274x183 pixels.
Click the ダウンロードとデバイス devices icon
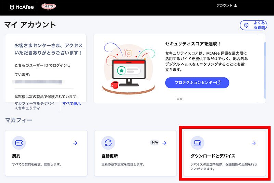tap(198, 143)
